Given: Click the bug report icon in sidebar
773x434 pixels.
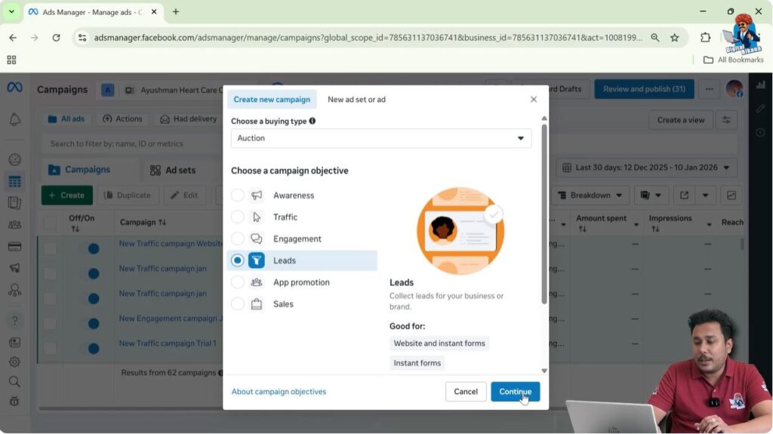Looking at the screenshot, I should pos(15,402).
